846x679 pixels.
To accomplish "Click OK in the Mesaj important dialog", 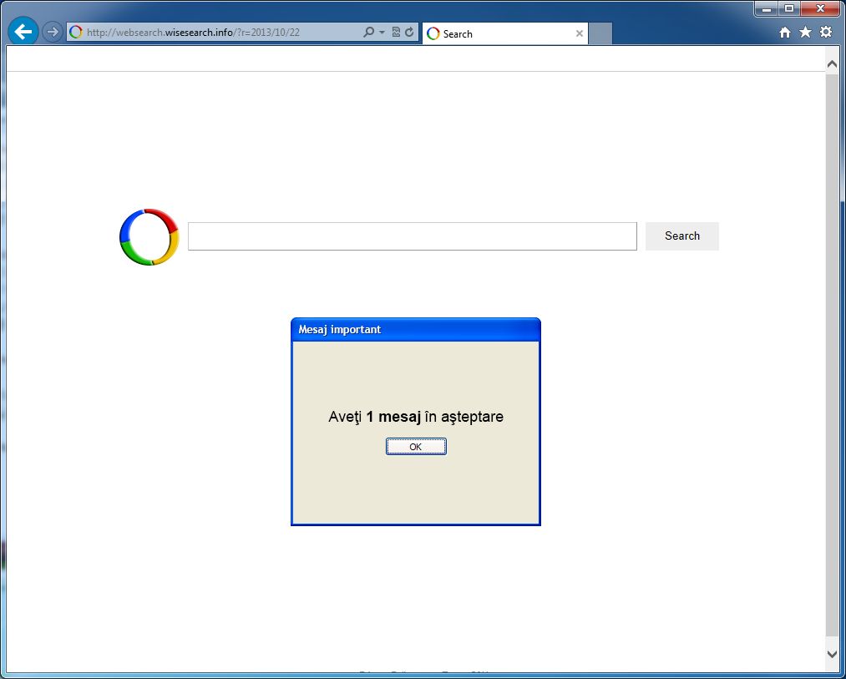I will coord(416,446).
